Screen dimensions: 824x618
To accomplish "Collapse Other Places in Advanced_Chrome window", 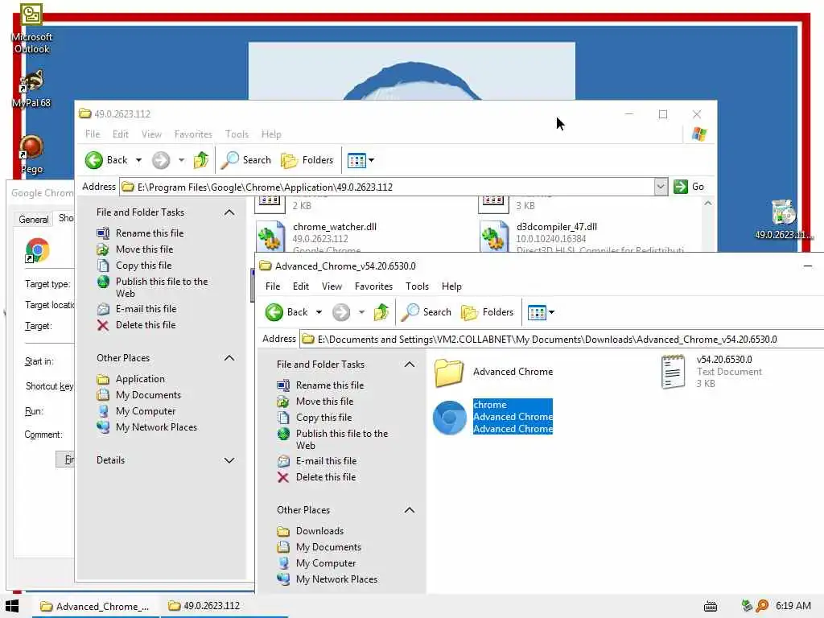I will tap(410, 510).
